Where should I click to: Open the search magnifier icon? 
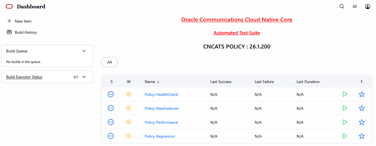pos(342,6)
